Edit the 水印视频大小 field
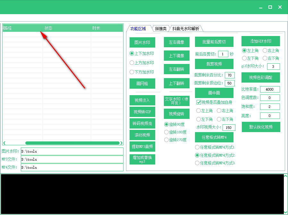The width and height of the screenshot is (288, 215). [x=229, y=128]
